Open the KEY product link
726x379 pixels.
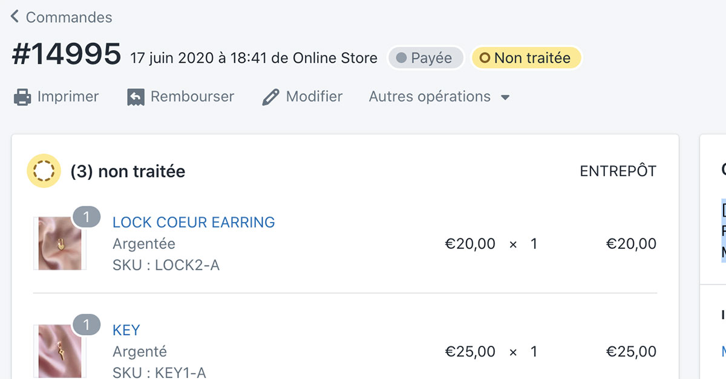(x=126, y=330)
